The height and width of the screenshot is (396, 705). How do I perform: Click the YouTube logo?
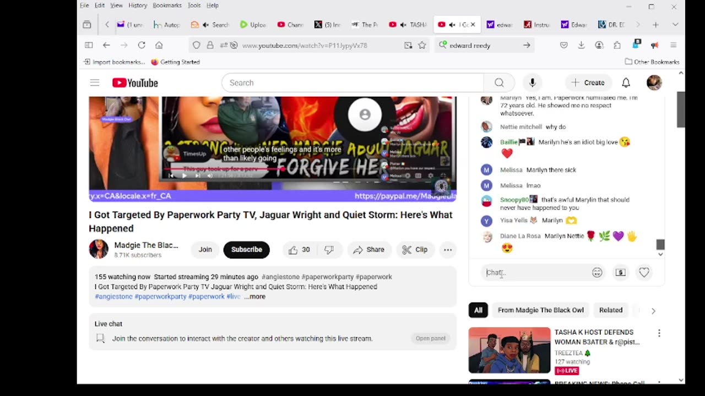[135, 82]
